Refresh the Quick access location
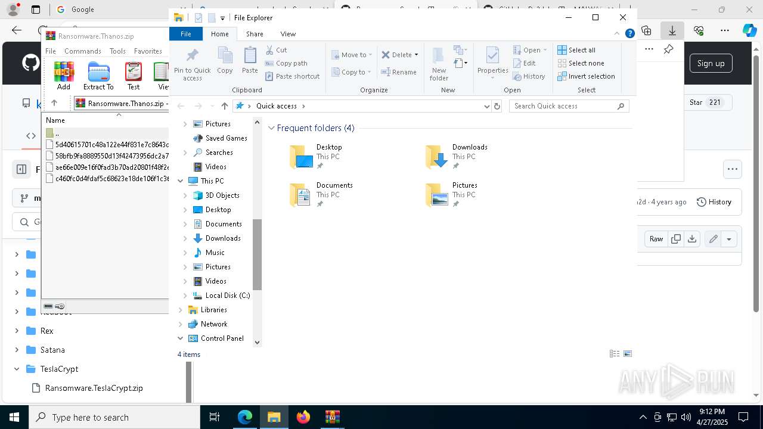Viewport: 763px width, 429px height. coord(497,106)
